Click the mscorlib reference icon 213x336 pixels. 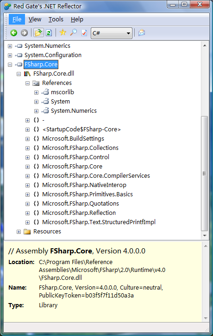45,92
